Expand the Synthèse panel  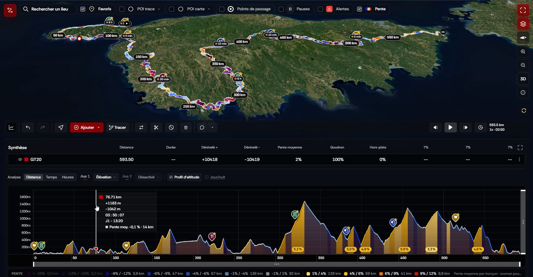pos(520,148)
